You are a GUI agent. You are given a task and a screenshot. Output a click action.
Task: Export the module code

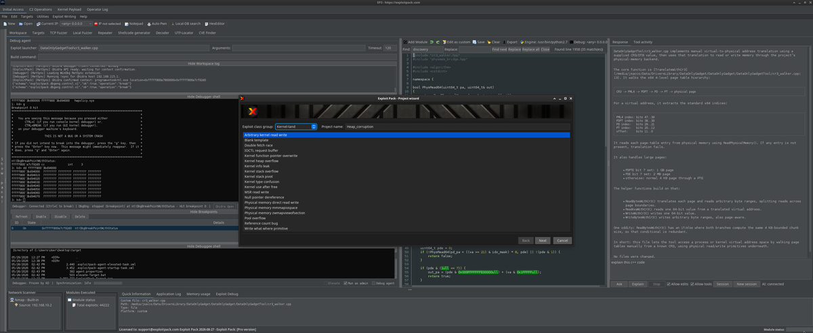pos(510,42)
